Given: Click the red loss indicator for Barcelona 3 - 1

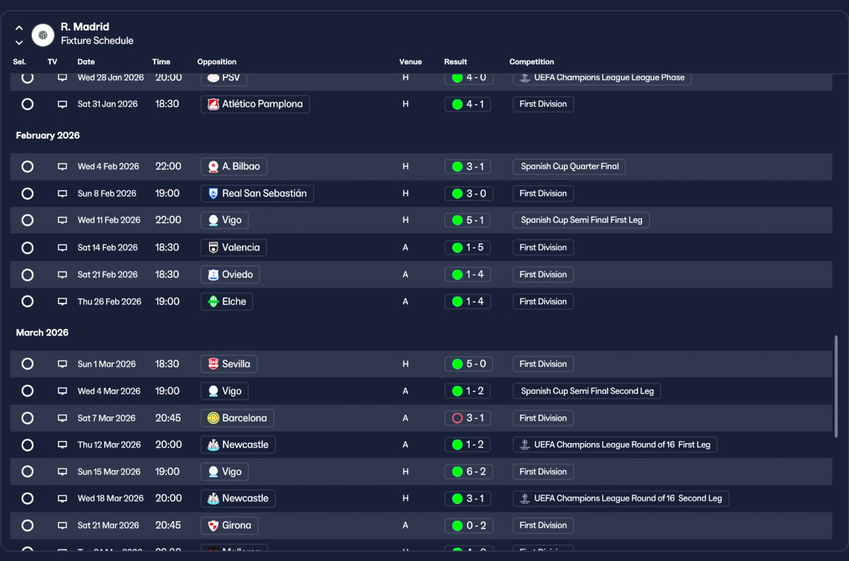Looking at the screenshot, I should point(457,418).
